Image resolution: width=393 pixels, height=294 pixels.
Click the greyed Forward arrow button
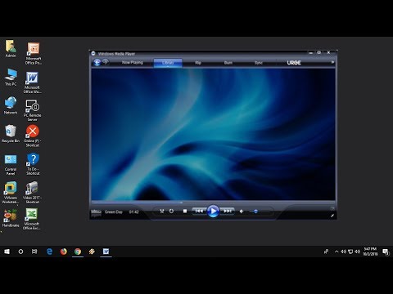point(106,62)
